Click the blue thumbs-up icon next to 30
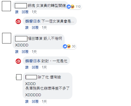The image size is (131, 106). tap(65, 46)
